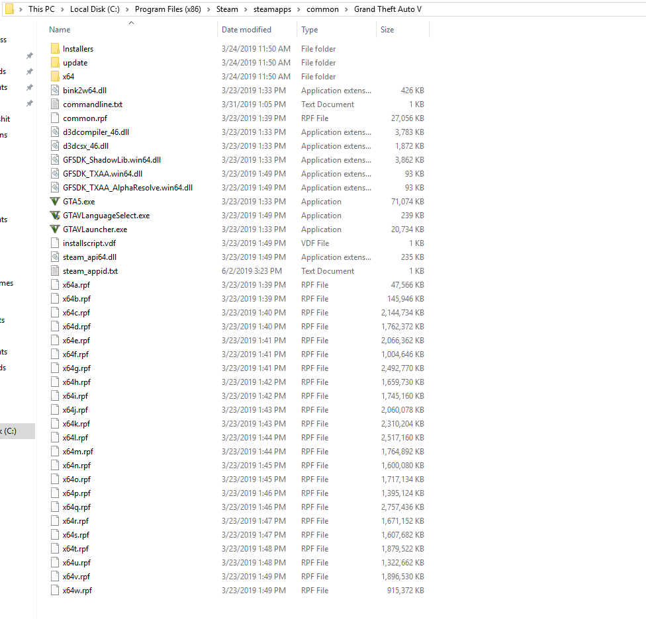Select file name x64p.rpf
The width and height of the screenshot is (646, 619).
(77, 493)
